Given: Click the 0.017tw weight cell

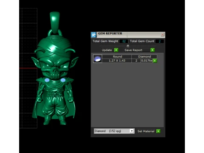Looking at the screenshot, I should pos(147,61).
